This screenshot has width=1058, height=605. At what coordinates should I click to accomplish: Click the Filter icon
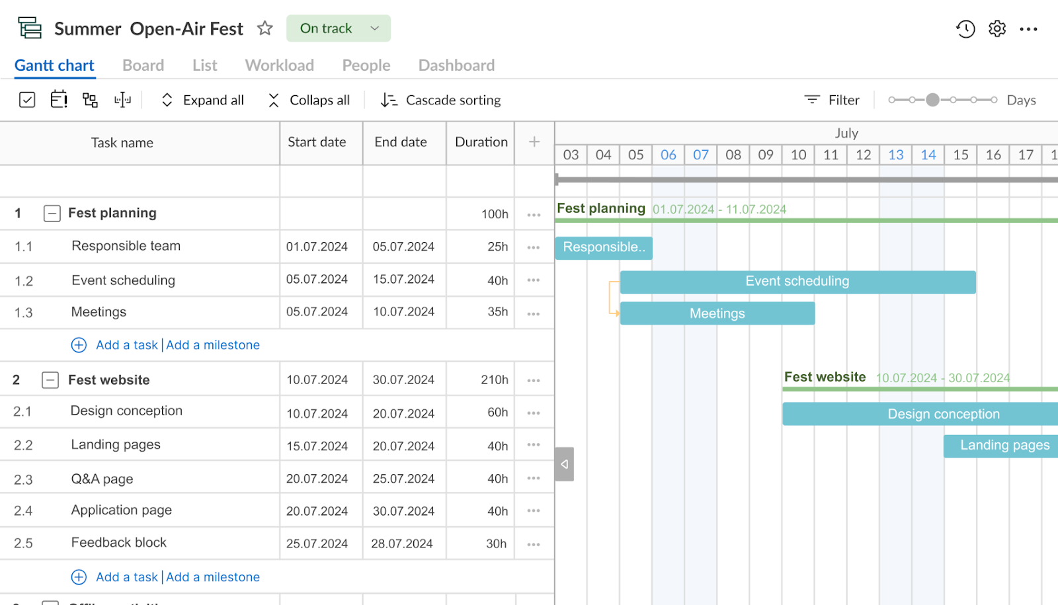click(812, 99)
